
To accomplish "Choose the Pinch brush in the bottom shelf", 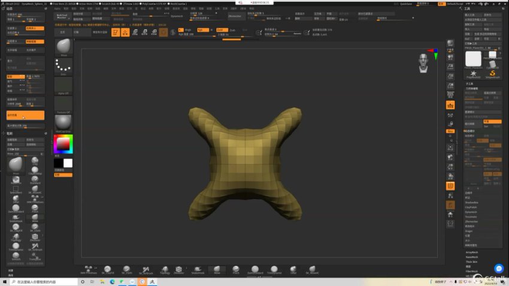I will tap(236, 270).
